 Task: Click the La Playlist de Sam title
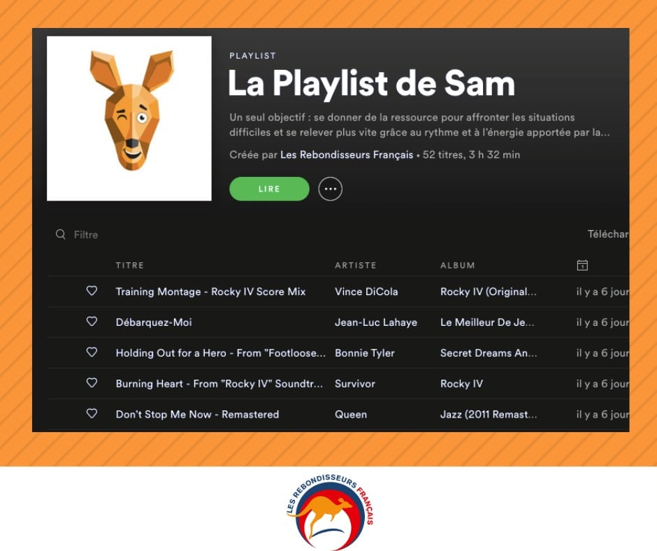[x=372, y=84]
